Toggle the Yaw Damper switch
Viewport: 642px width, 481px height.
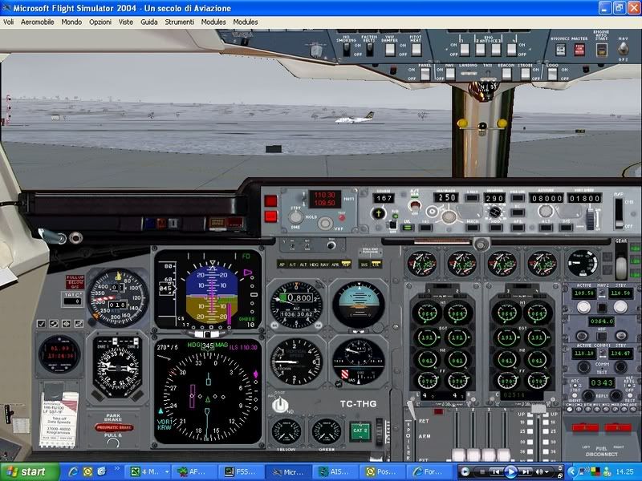coord(390,50)
